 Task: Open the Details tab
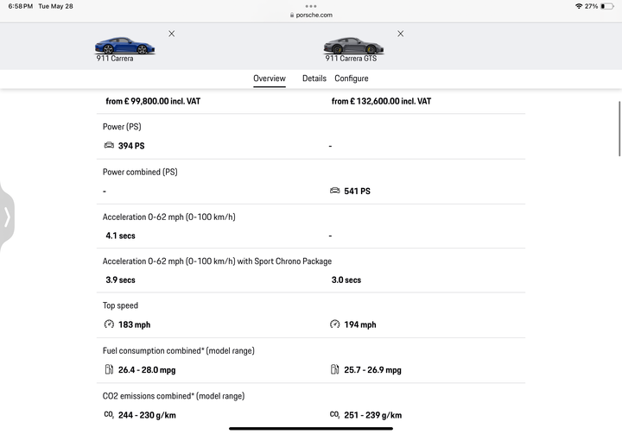pyautogui.click(x=314, y=79)
